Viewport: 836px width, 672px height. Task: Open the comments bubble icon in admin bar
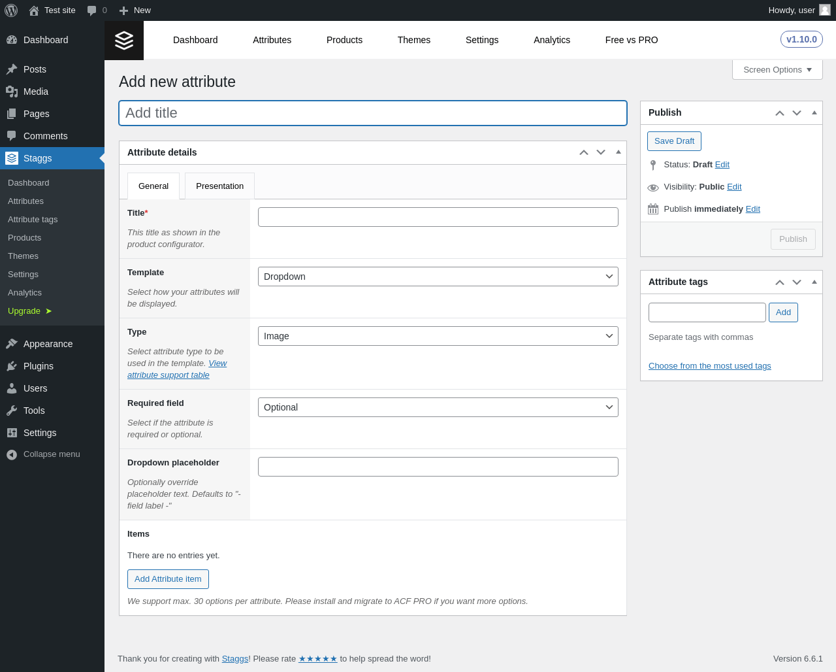[x=92, y=10]
